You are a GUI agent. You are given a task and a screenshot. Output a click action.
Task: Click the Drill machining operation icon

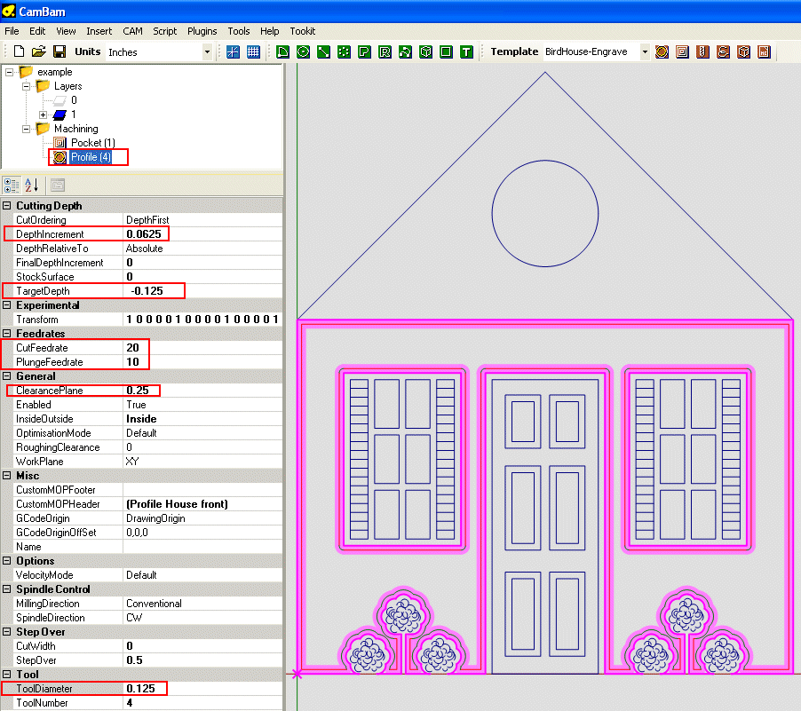[702, 52]
